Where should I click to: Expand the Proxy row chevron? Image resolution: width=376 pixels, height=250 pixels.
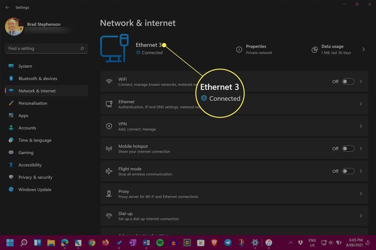coord(360,193)
